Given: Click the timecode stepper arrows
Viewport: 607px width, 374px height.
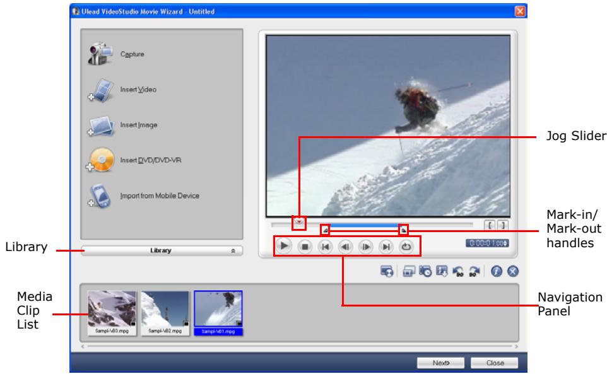Looking at the screenshot, I should 506,243.
